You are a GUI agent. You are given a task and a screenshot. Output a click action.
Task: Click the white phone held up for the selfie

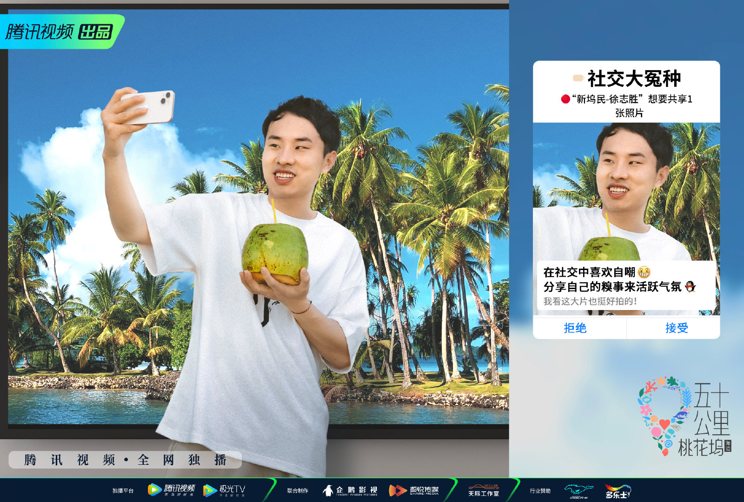[x=148, y=106]
